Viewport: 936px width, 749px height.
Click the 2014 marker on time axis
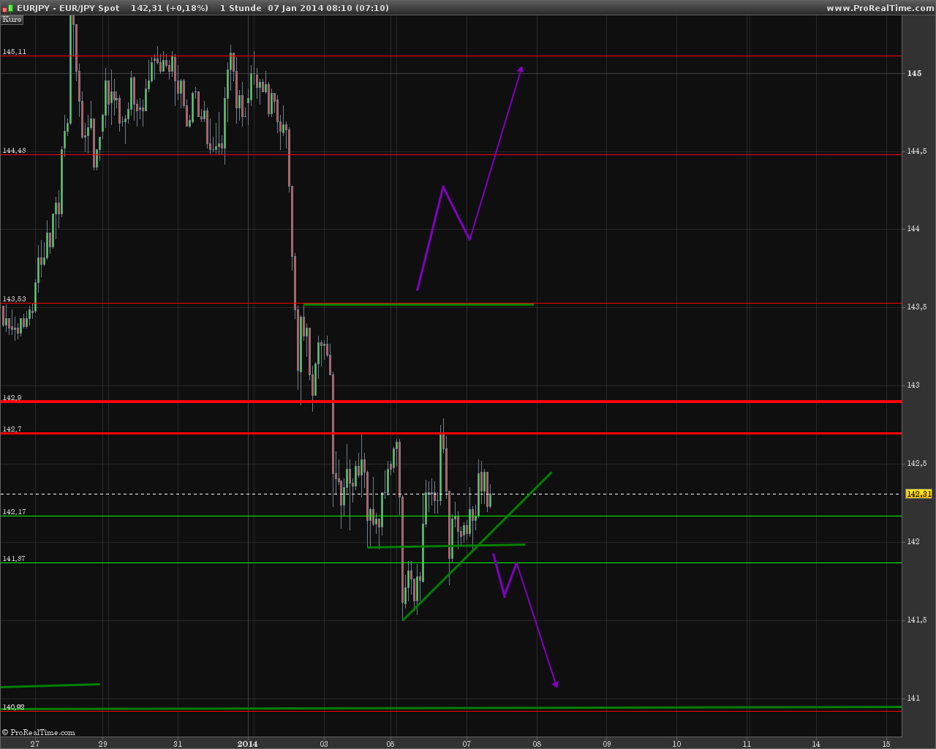pyautogui.click(x=247, y=744)
